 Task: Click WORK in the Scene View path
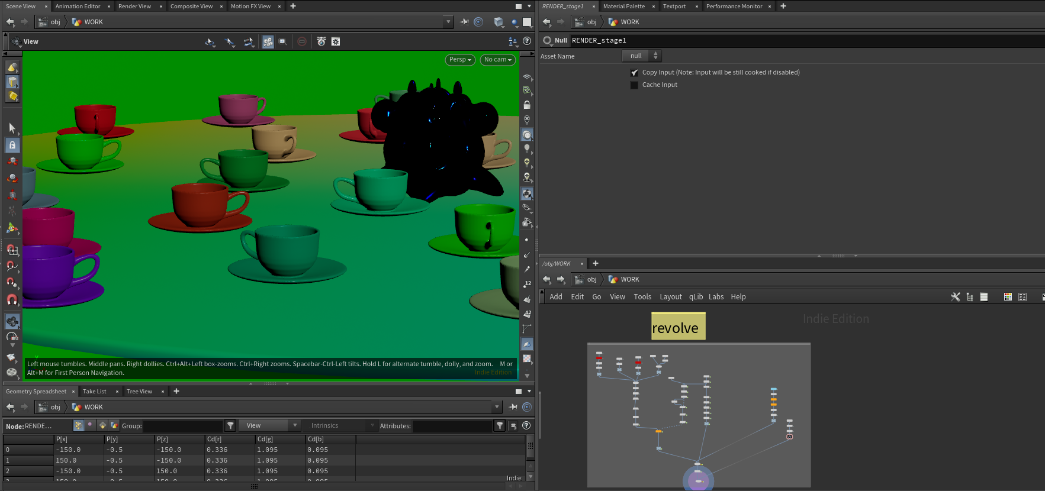pos(94,22)
